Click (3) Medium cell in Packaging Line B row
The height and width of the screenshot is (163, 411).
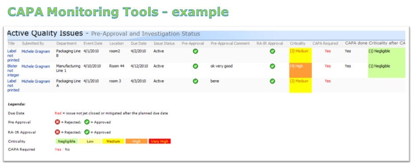(301, 56)
